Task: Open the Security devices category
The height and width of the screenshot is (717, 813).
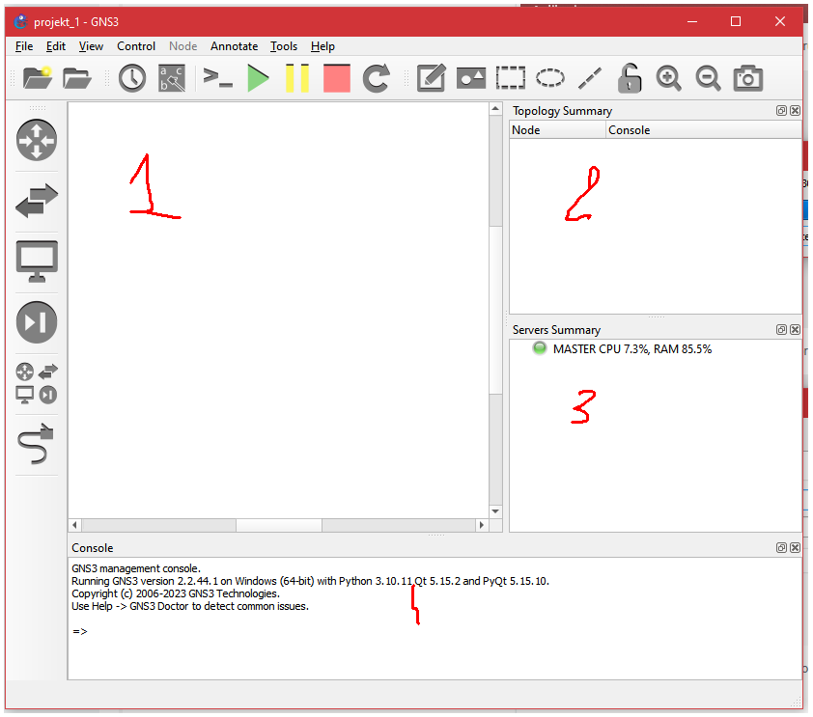Action: click(37, 322)
